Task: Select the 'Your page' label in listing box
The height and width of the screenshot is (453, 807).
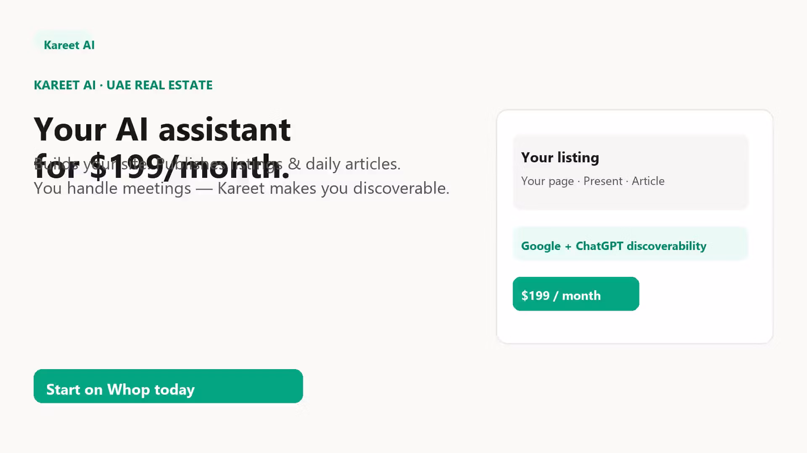Action: pyautogui.click(x=547, y=181)
